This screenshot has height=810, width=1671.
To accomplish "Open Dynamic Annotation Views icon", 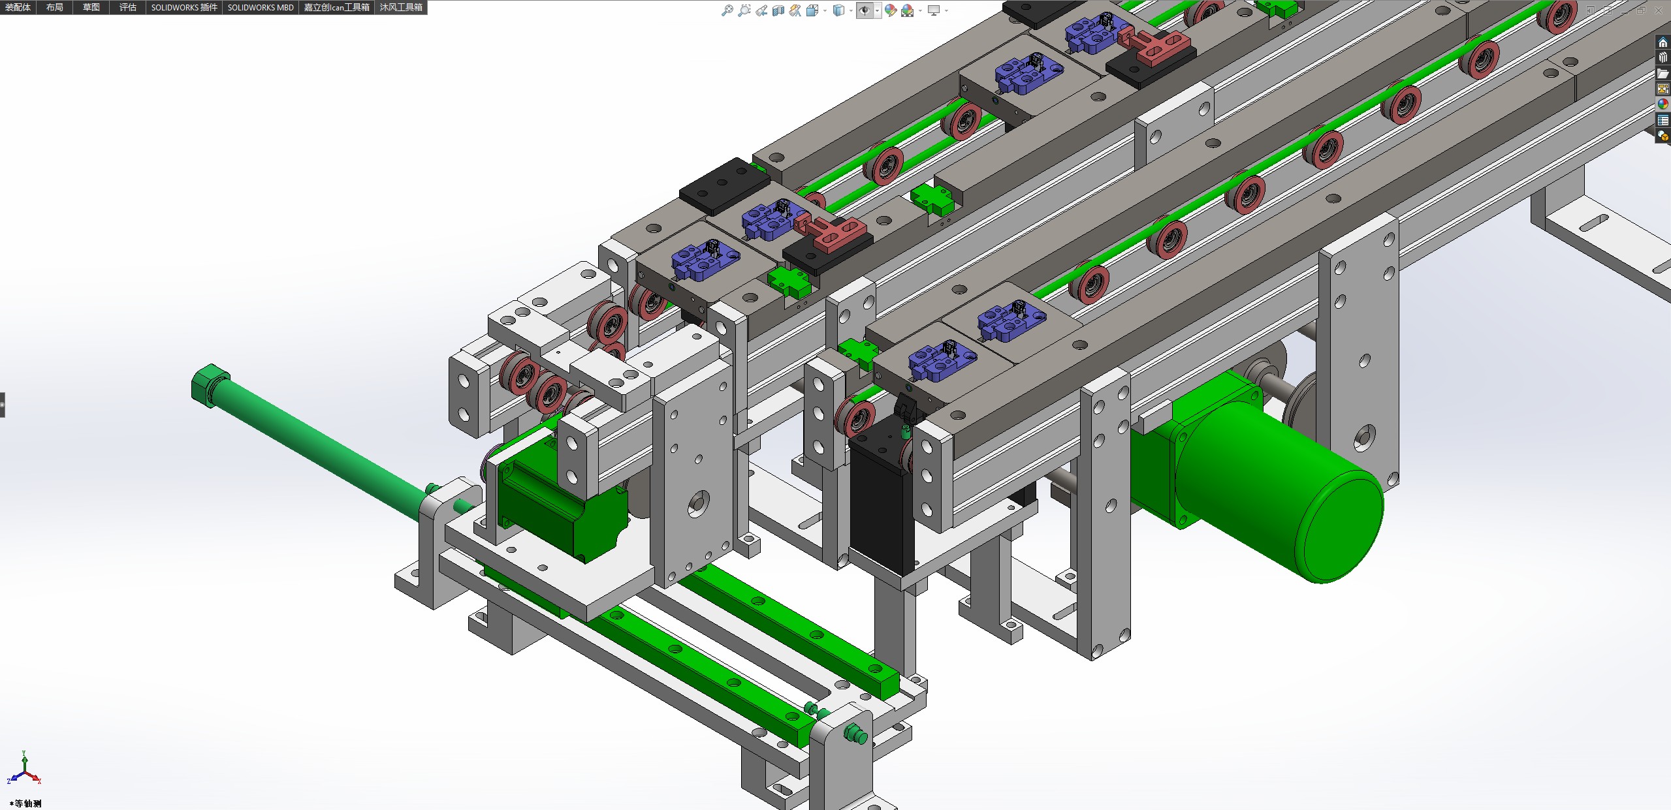I will (795, 10).
